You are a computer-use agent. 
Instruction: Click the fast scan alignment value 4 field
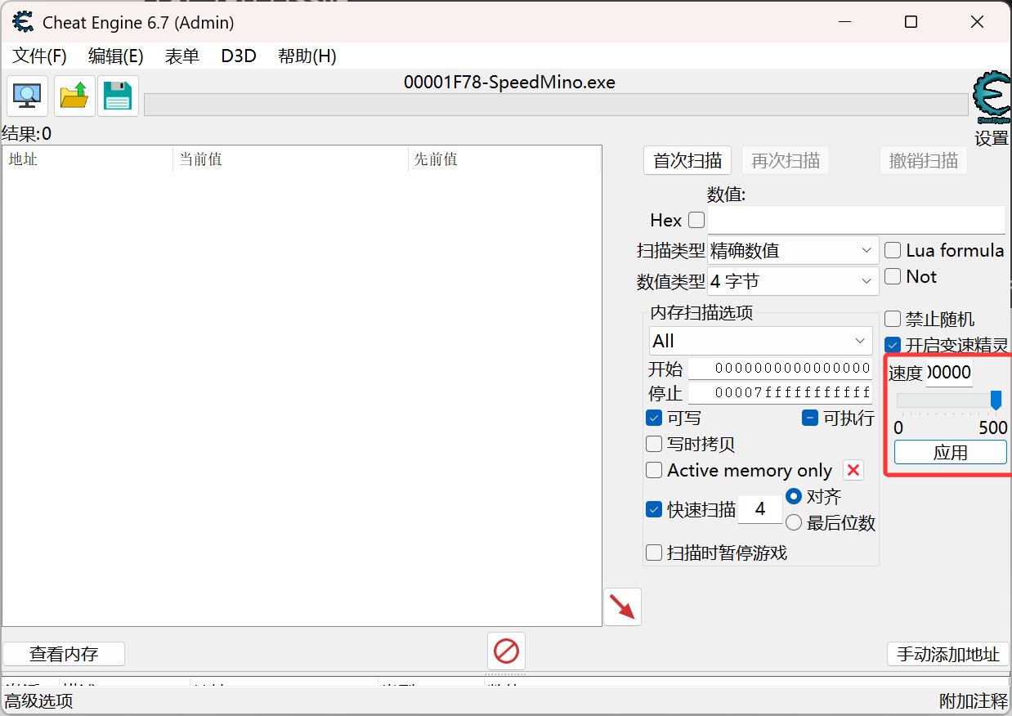pos(760,509)
